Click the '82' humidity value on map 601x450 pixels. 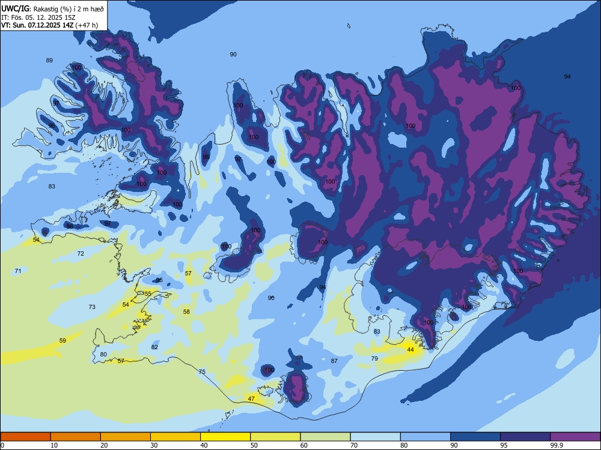pos(154,347)
